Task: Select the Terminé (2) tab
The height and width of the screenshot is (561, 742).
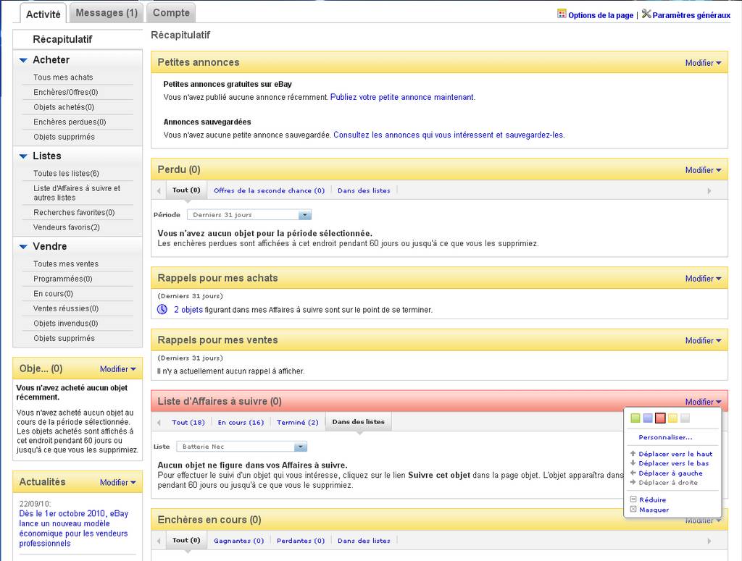Action: click(x=298, y=422)
